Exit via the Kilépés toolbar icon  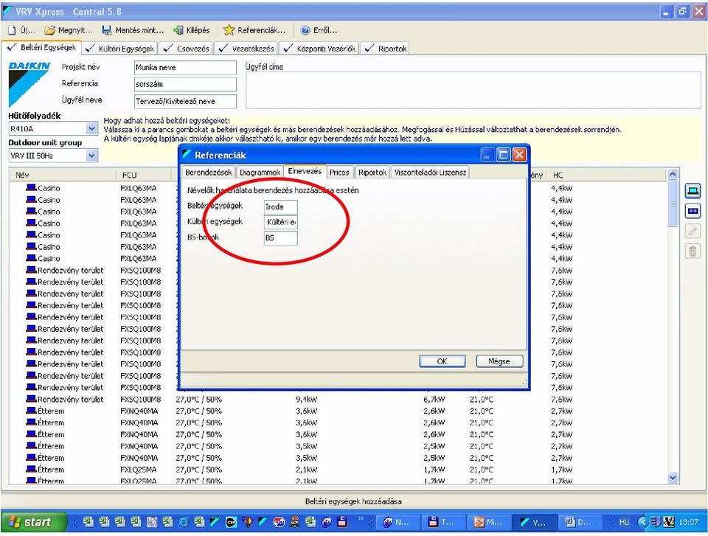[x=178, y=30]
